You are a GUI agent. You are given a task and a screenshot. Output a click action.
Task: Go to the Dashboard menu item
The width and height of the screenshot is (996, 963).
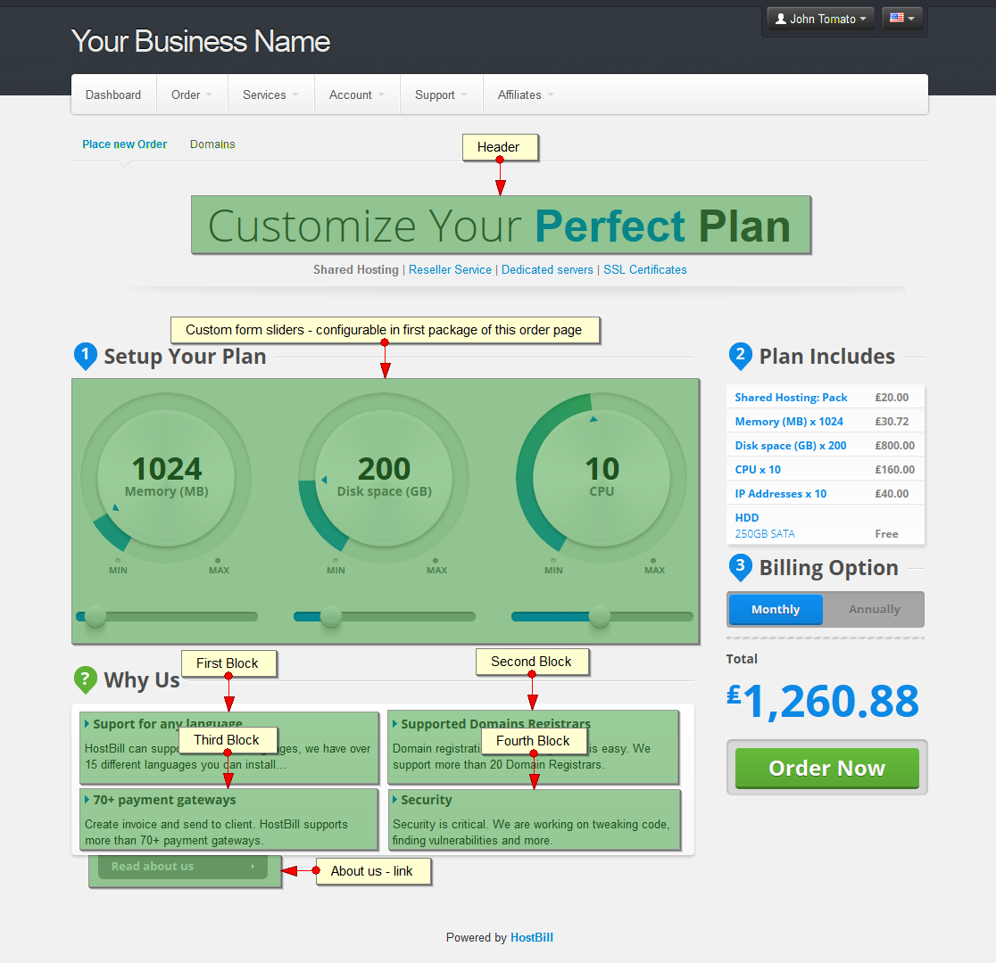113,95
